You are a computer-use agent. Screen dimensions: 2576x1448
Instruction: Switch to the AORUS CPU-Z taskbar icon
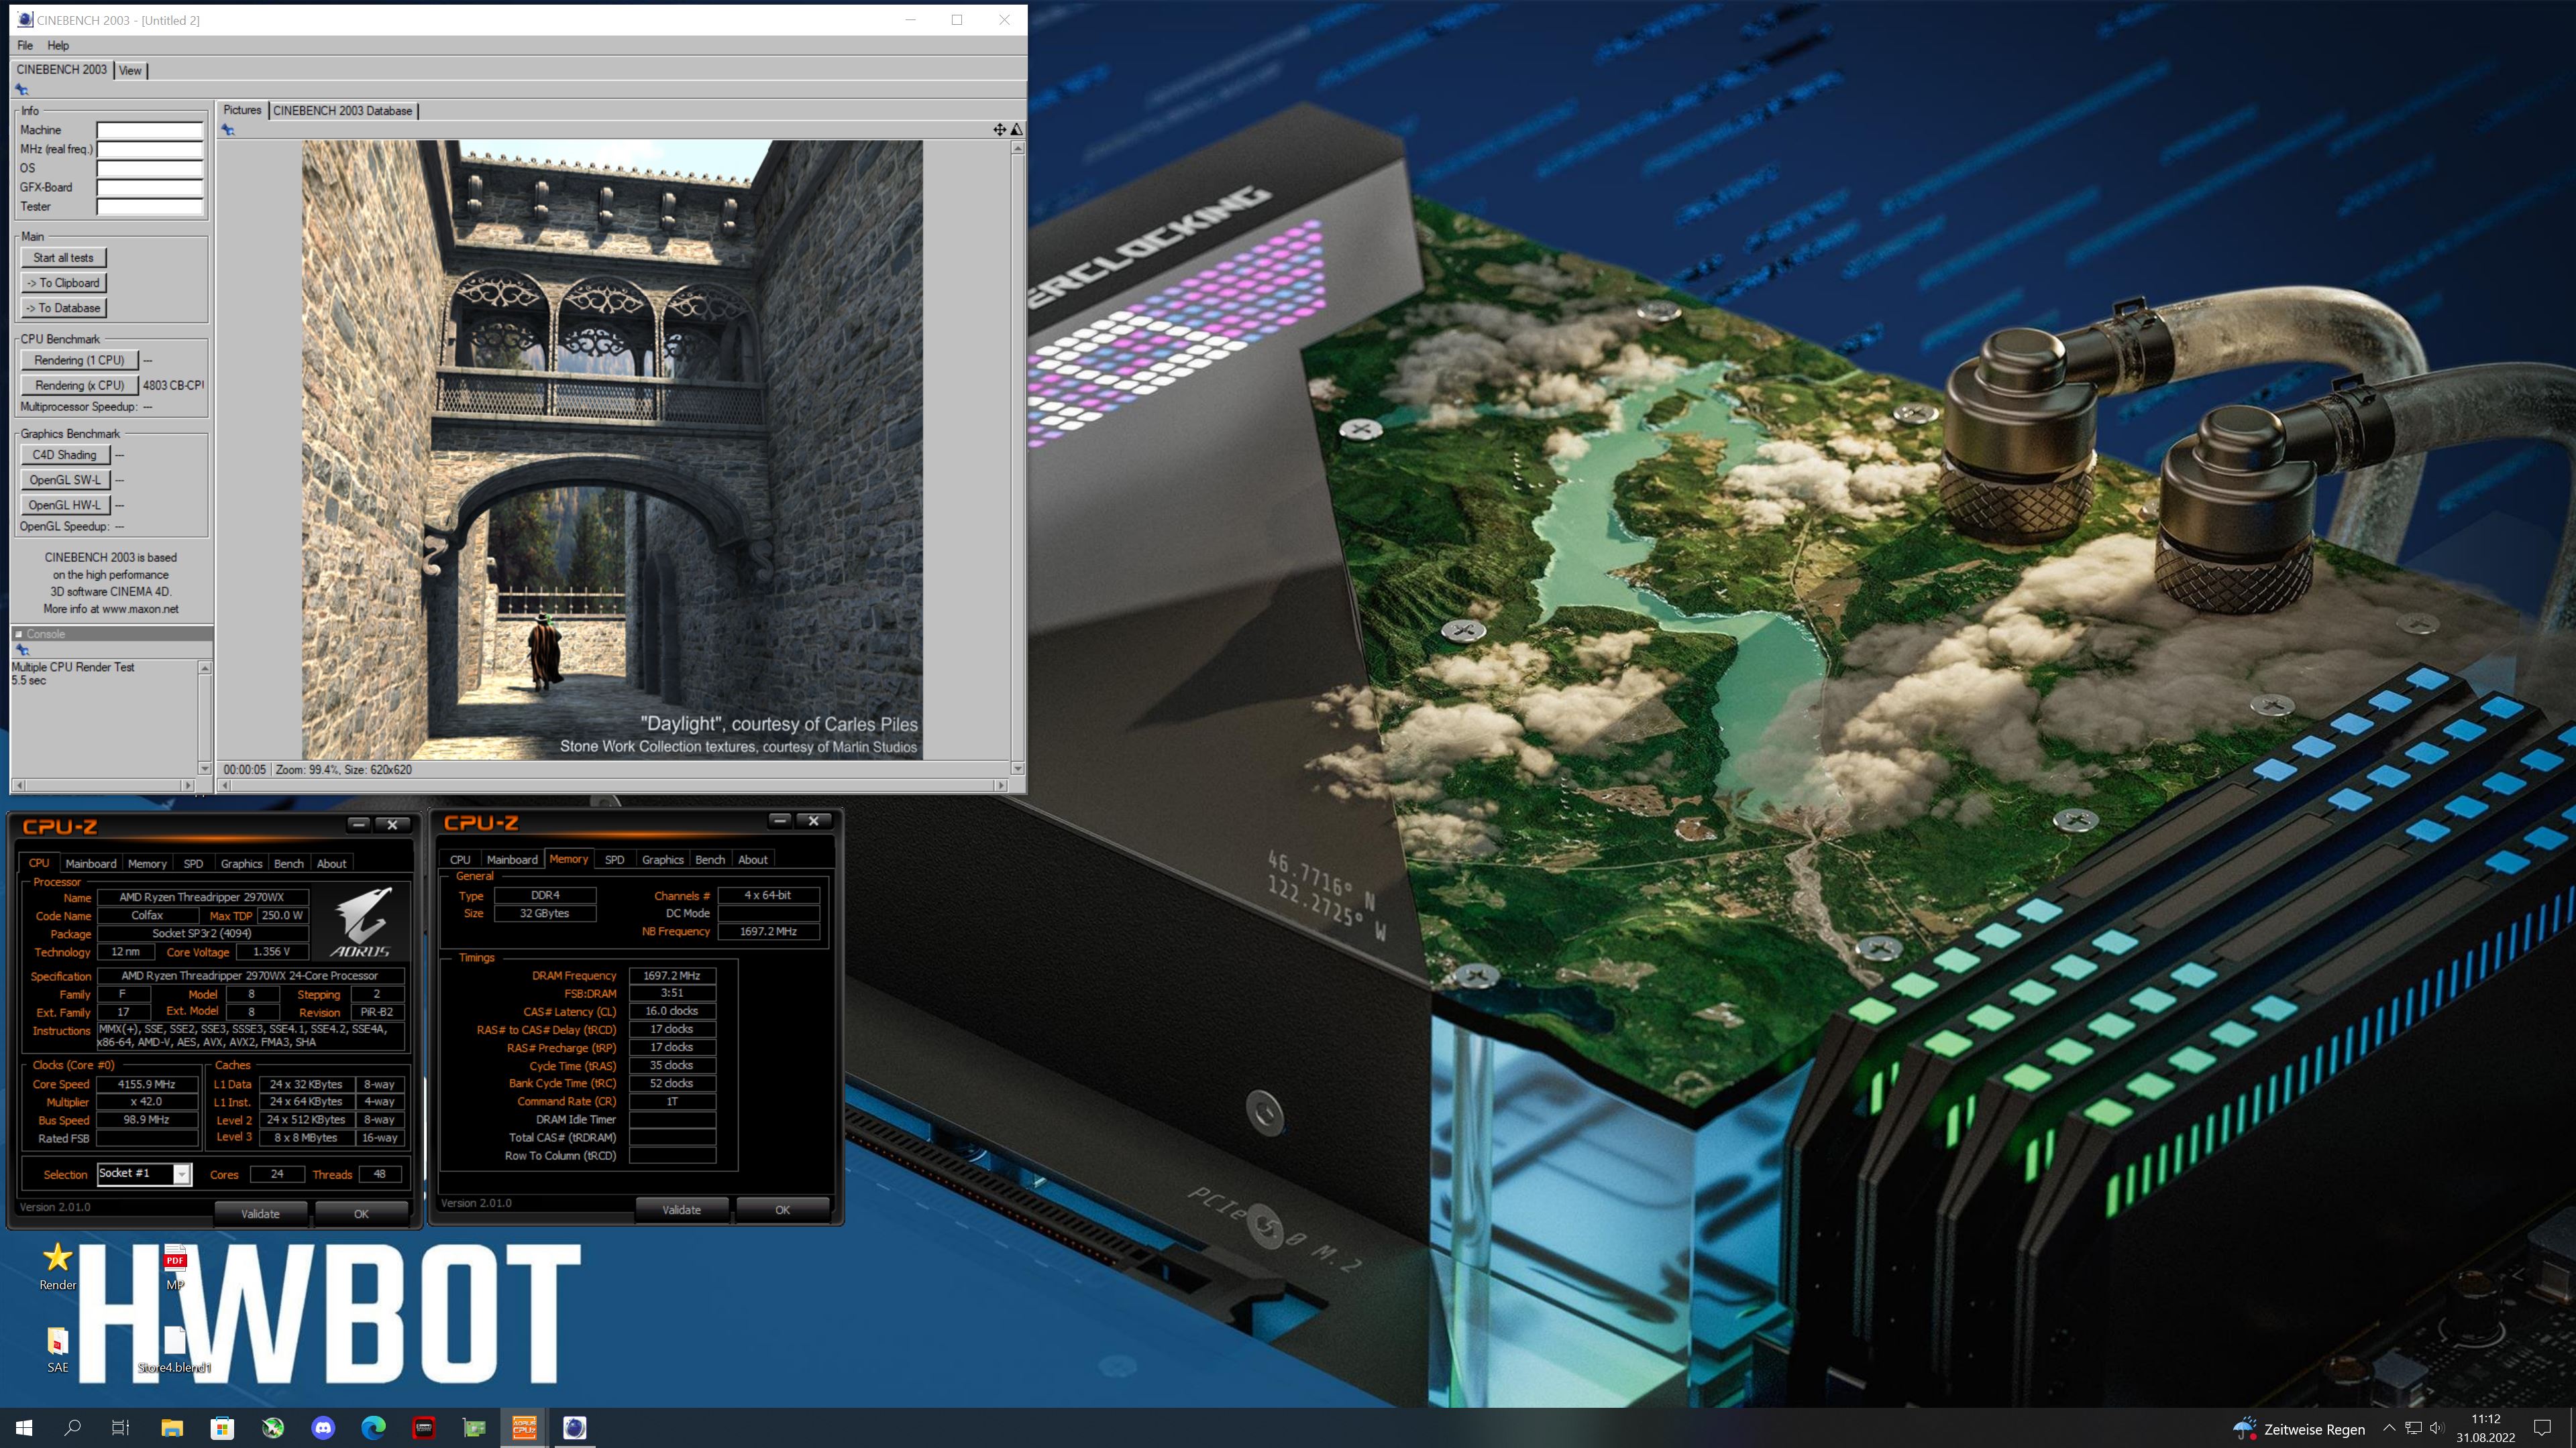tap(524, 1428)
